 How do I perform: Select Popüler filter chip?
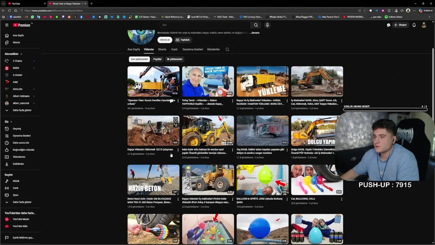pyautogui.click(x=157, y=59)
